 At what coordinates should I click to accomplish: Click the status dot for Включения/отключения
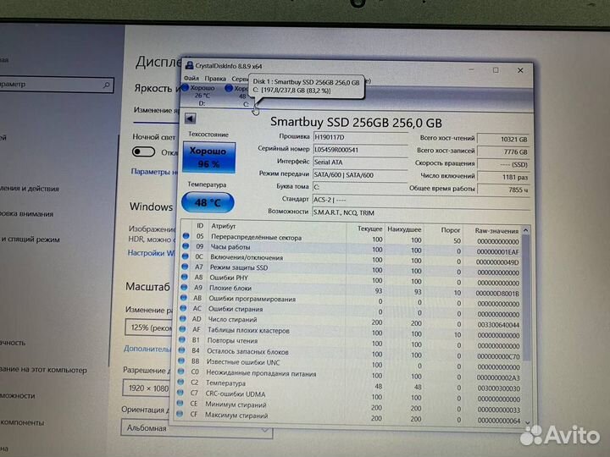[x=186, y=256]
